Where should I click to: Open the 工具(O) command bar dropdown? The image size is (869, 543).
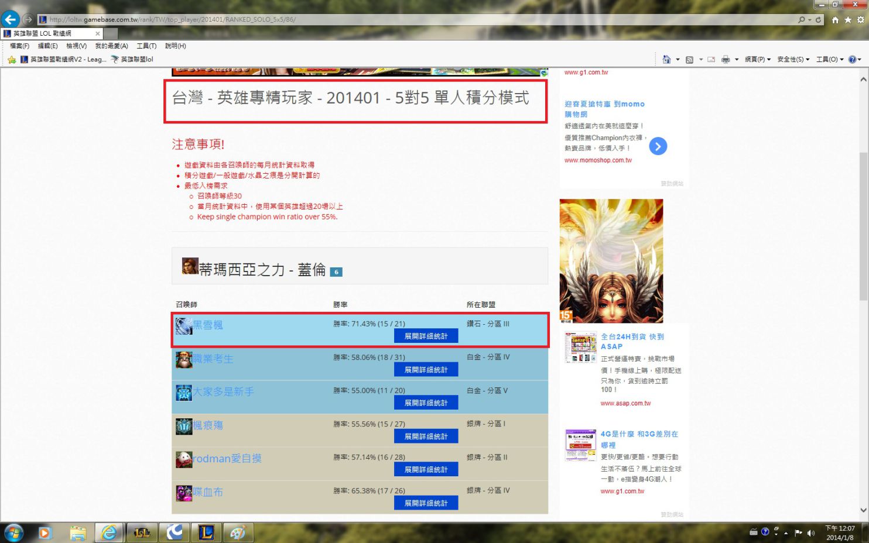(x=830, y=60)
